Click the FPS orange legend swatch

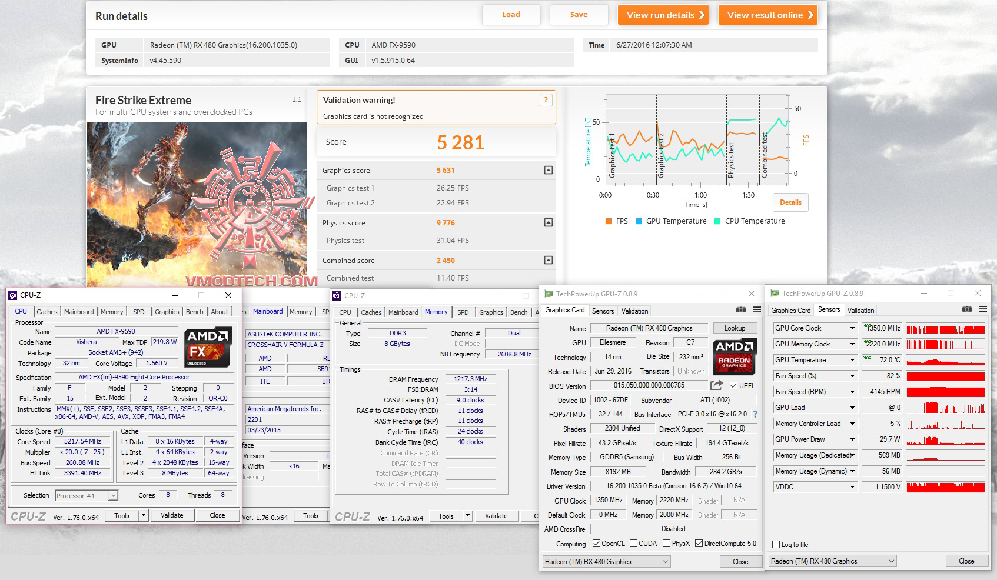pyautogui.click(x=609, y=221)
